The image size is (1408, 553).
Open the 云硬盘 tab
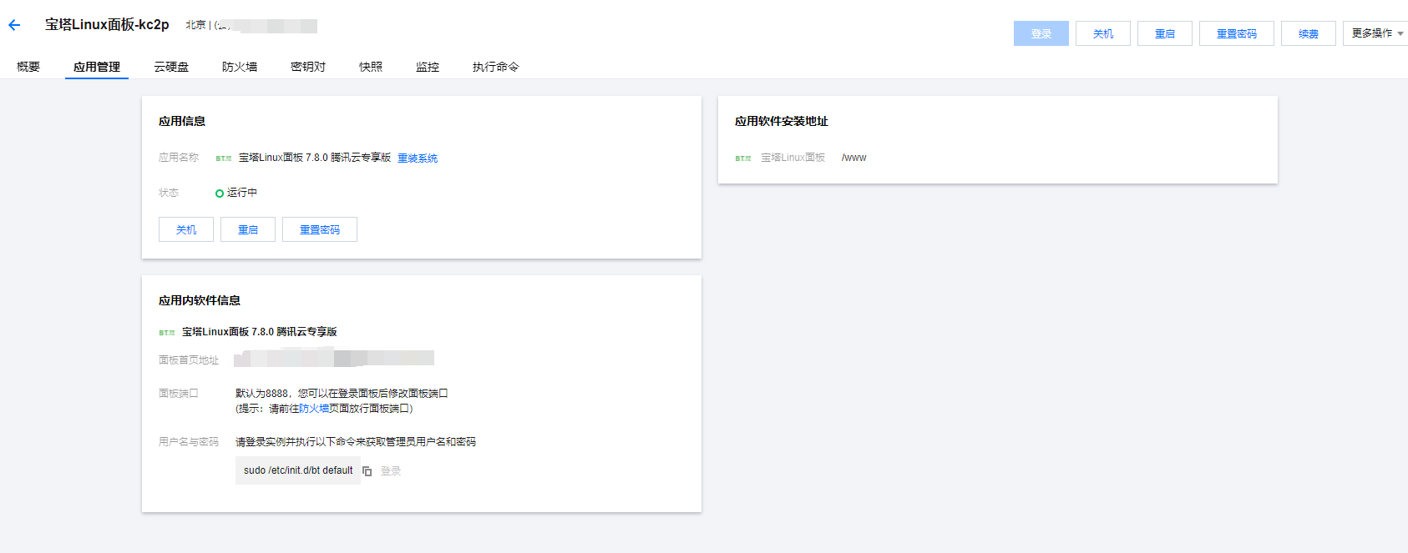point(171,67)
